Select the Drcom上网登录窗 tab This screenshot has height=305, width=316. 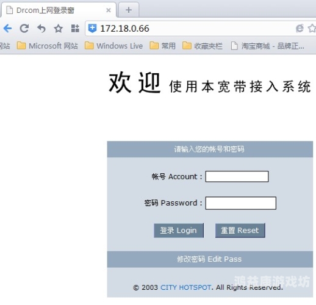(59, 10)
